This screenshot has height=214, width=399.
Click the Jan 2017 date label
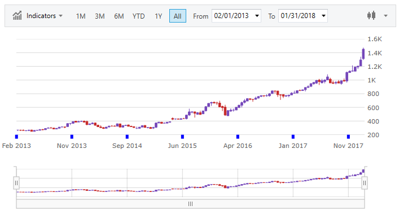coord(293,146)
